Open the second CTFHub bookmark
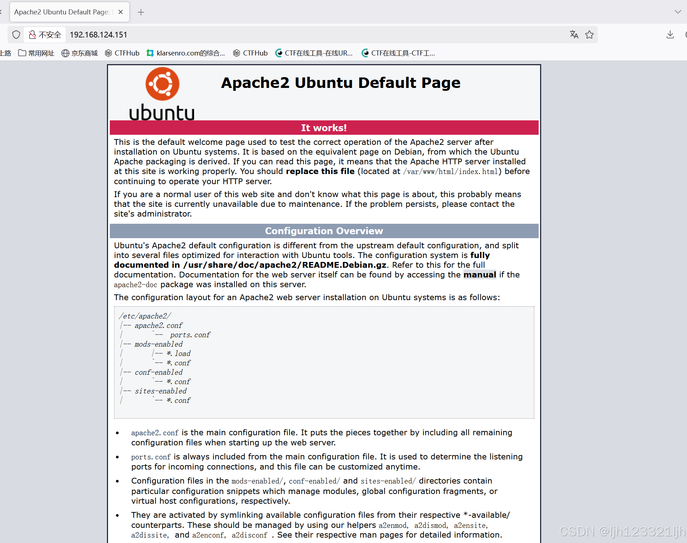 [250, 53]
